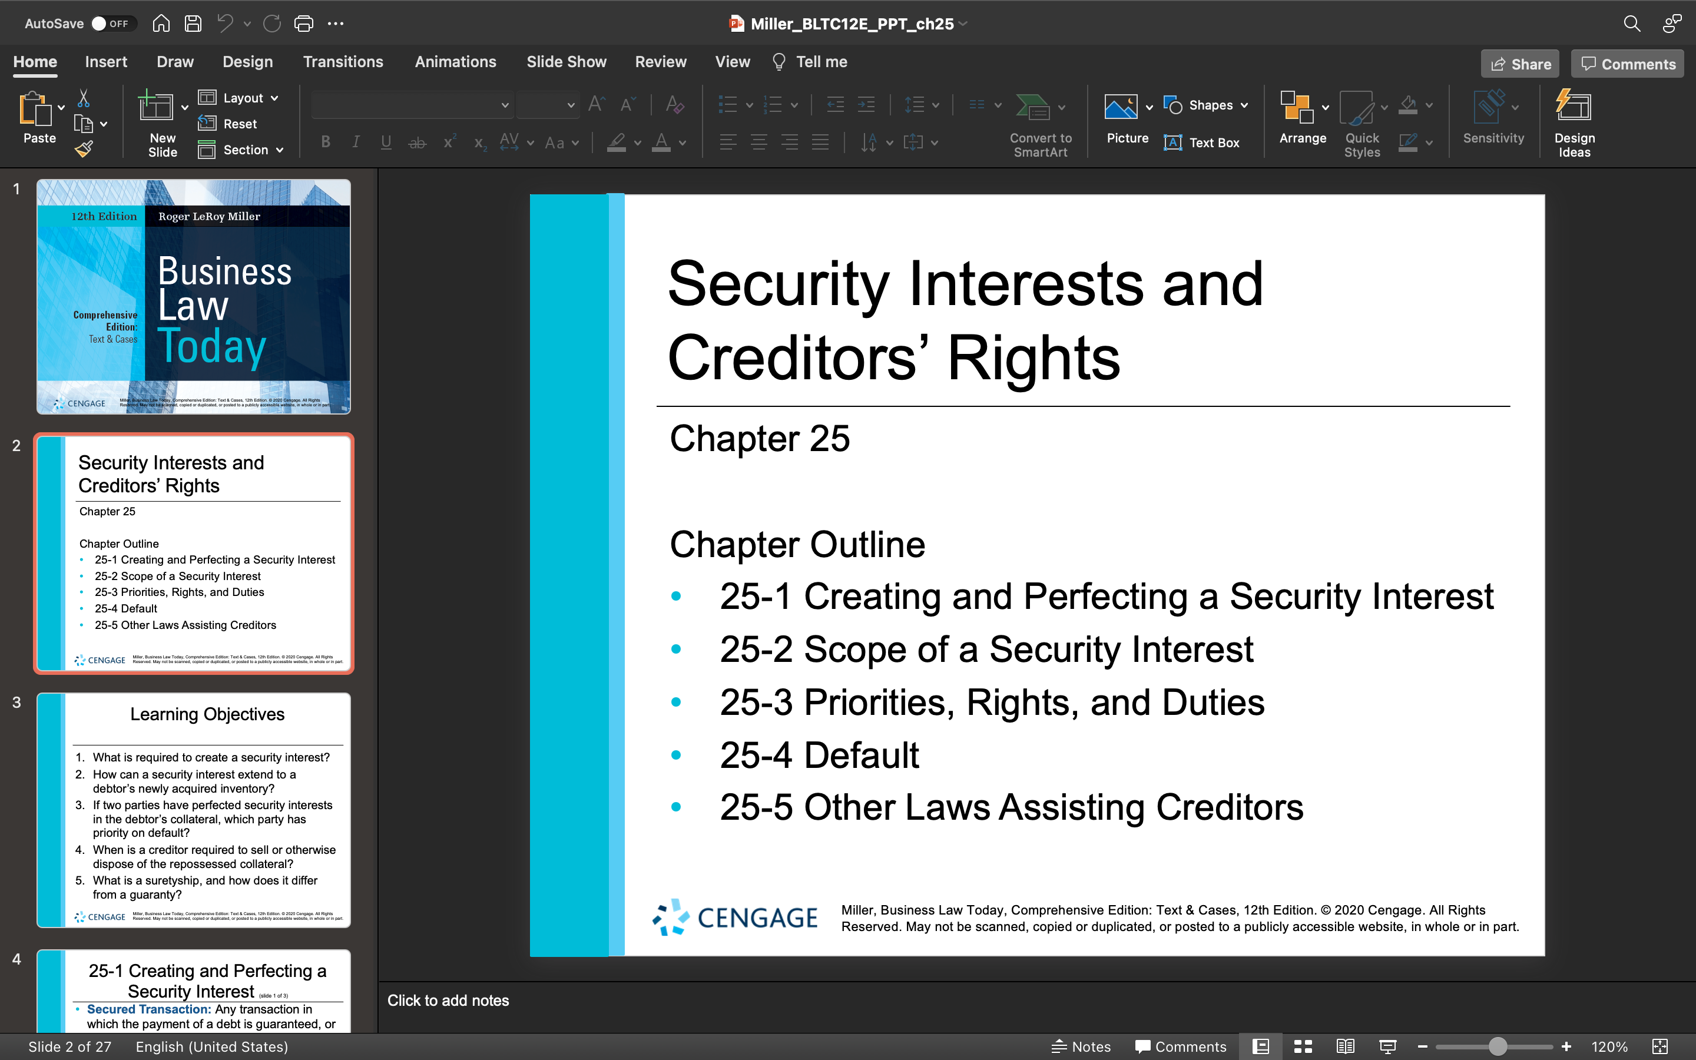Toggle the AutoSave switch

tap(111, 23)
